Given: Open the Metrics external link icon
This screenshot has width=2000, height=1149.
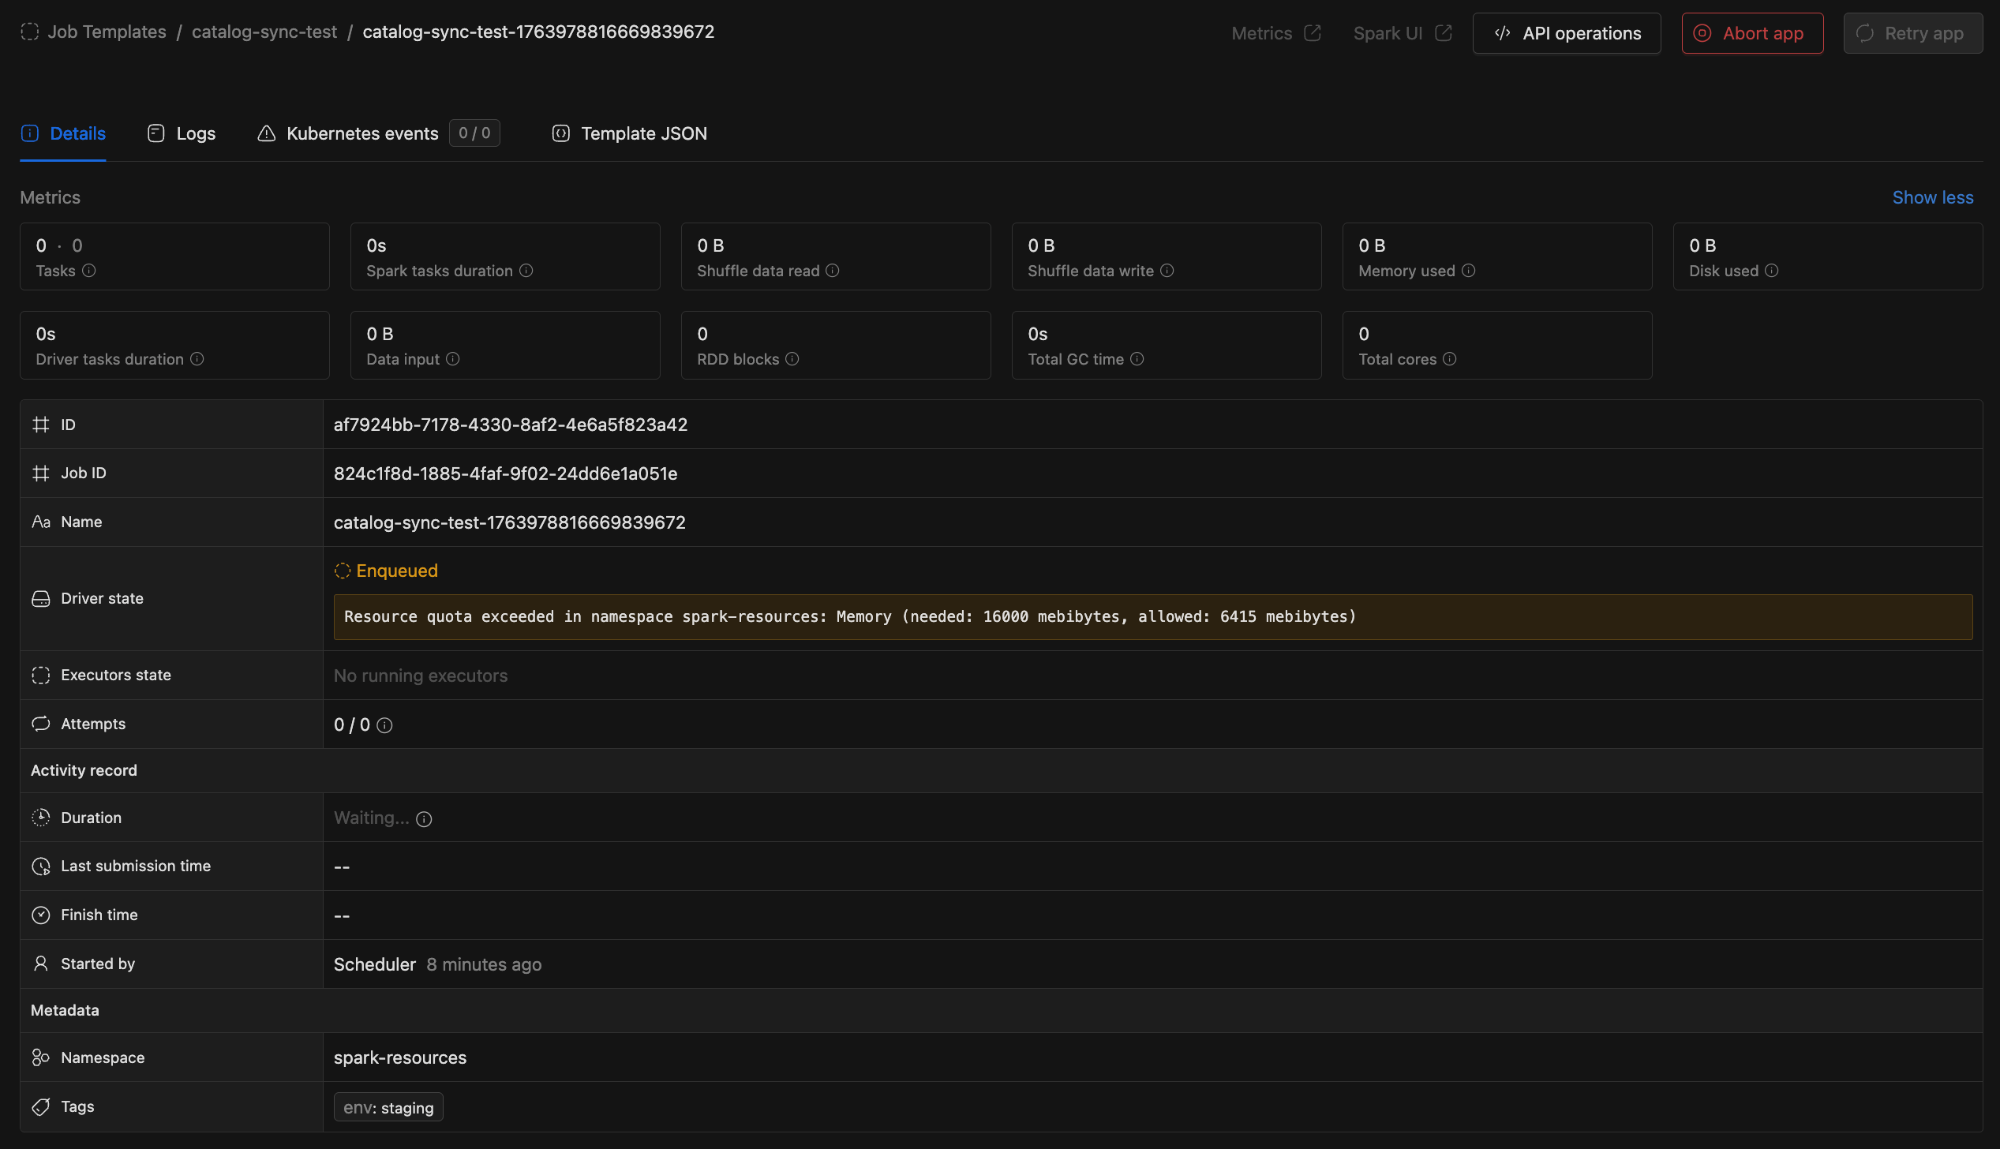Looking at the screenshot, I should click(1313, 32).
